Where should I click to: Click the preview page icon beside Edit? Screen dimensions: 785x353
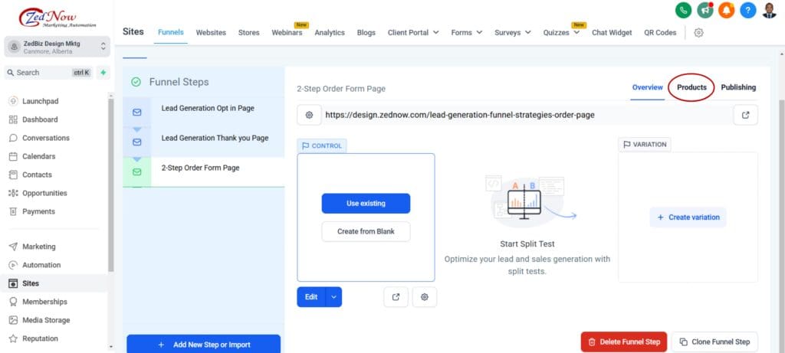coord(396,297)
